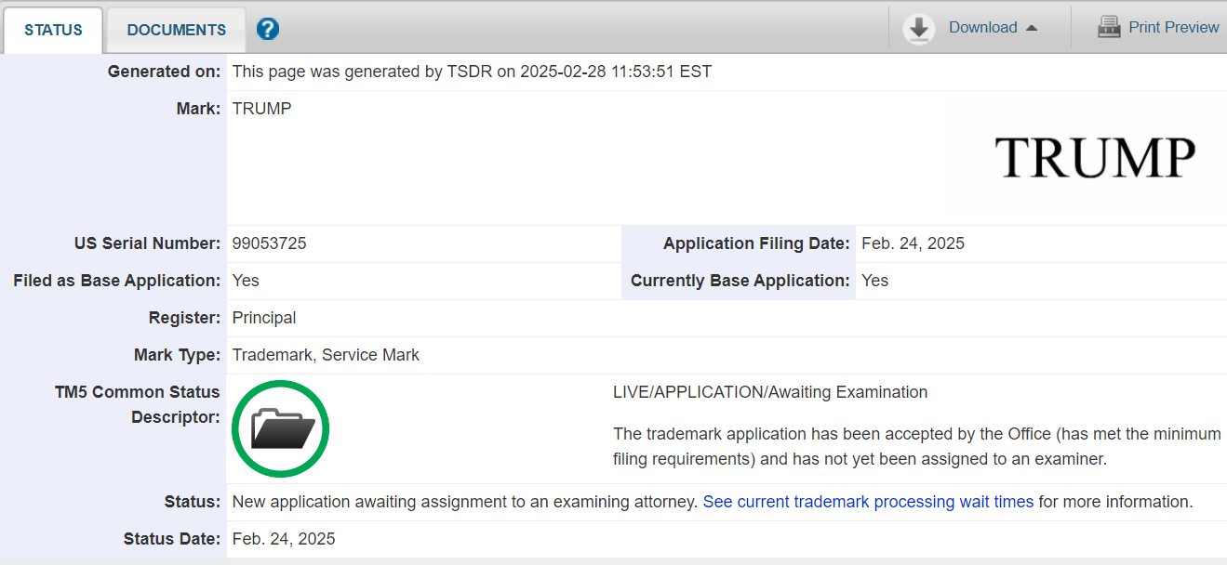Screen dimensions: 1227x565
Task: Switch to the STATUS tab
Action: [x=53, y=30]
